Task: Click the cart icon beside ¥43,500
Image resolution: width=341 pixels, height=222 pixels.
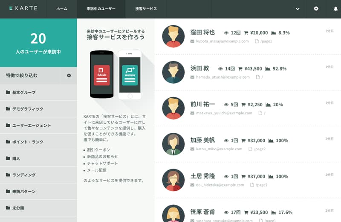Action: point(240,69)
